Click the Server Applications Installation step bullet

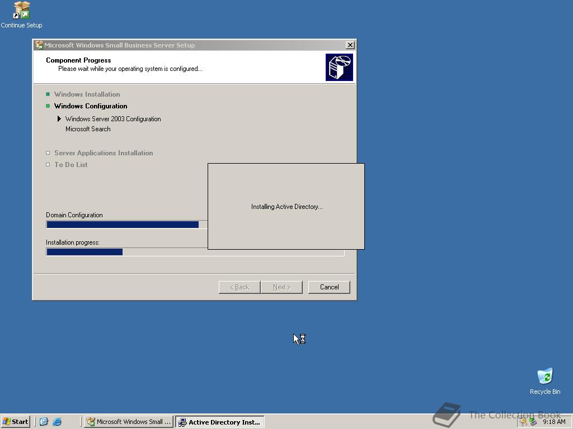(48, 153)
